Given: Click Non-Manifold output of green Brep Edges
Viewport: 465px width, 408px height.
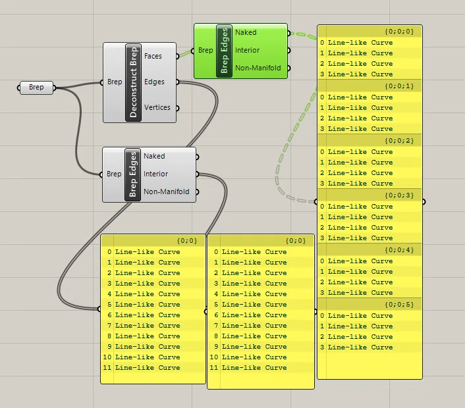Looking at the screenshot, I should [x=258, y=68].
